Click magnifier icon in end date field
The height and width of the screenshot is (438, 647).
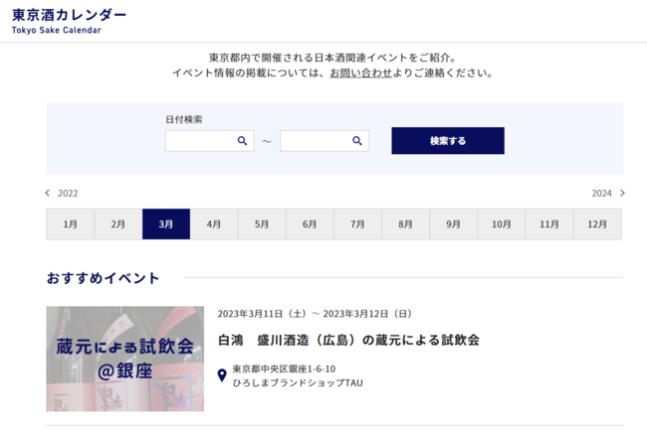[x=357, y=141]
